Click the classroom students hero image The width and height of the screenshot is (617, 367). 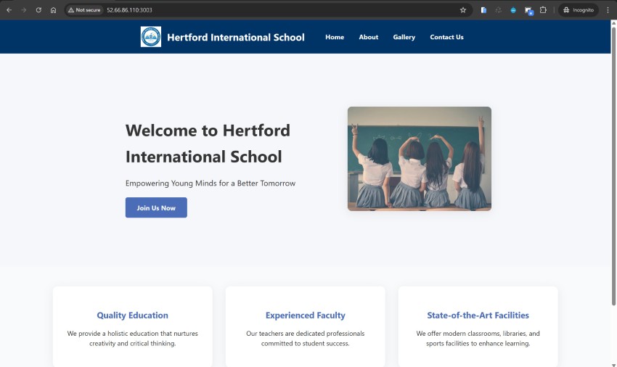[x=419, y=159]
